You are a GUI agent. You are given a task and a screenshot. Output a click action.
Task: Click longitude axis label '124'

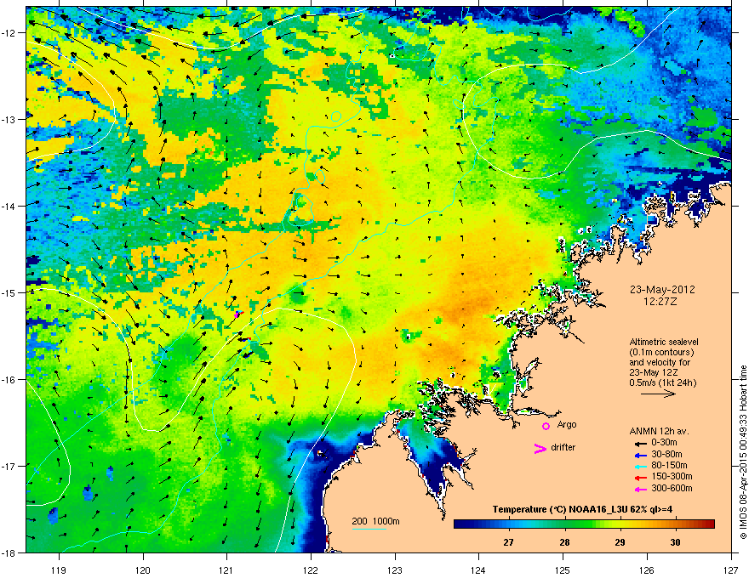point(478,569)
